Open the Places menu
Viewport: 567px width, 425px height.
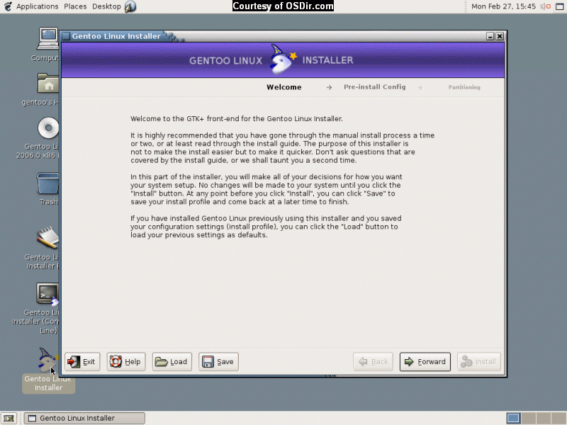75,6
